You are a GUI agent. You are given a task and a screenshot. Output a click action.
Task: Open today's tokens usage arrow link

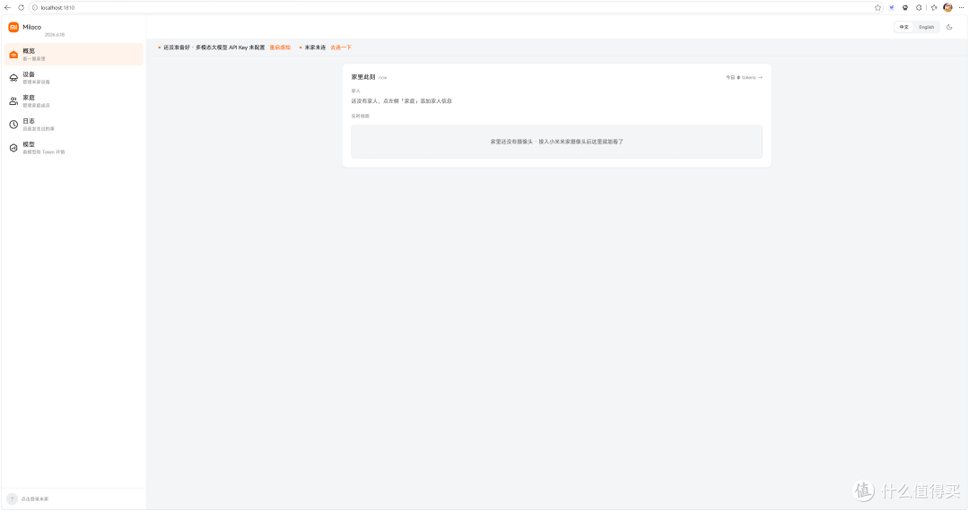744,78
